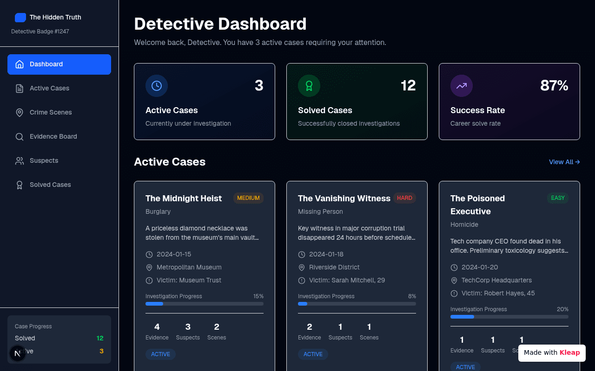Click the Vanishing Witness 8% progress bar
The height and width of the screenshot is (371, 595).
click(x=357, y=304)
